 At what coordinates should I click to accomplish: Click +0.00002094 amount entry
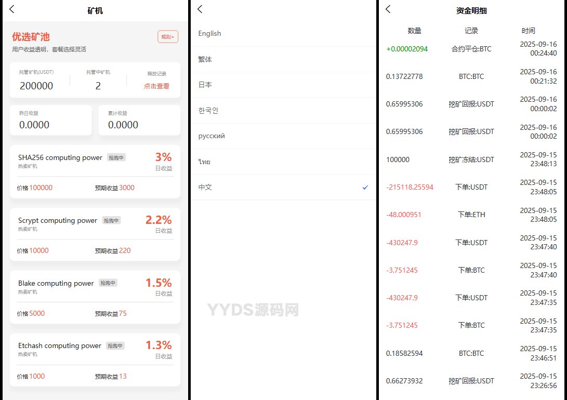407,49
